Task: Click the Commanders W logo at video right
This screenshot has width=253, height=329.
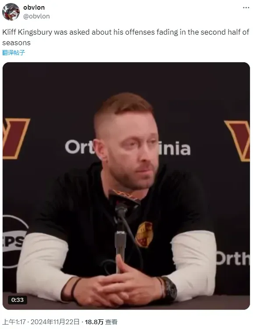Action: point(238,140)
